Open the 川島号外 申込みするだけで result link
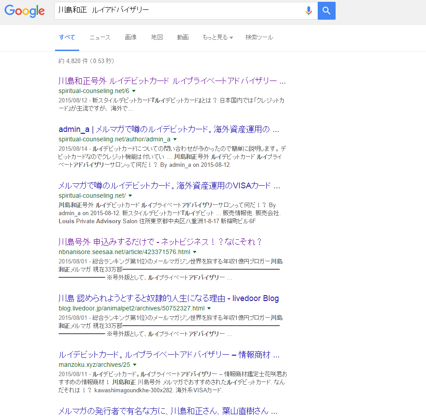 pyautogui.click(x=160, y=242)
